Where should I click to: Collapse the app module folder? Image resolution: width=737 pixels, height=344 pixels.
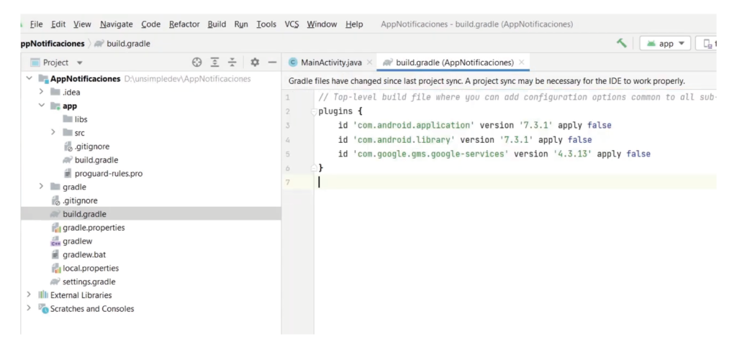click(x=42, y=106)
